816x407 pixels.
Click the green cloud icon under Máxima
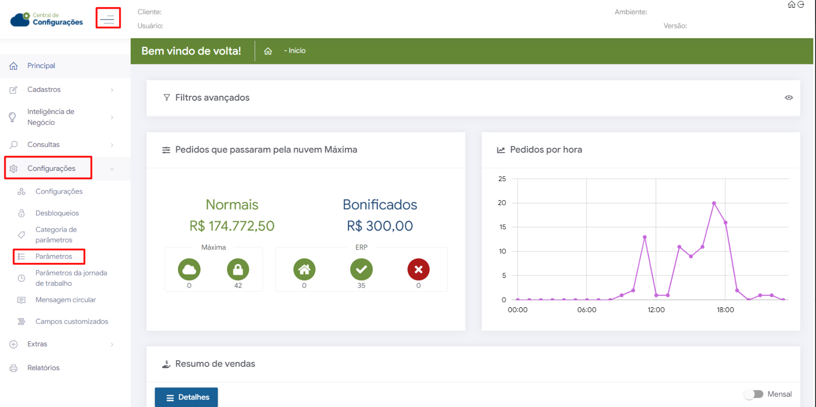(189, 270)
